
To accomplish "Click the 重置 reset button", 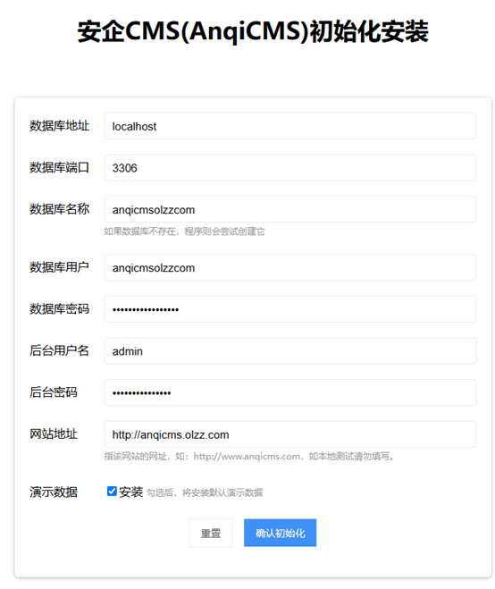I will pyautogui.click(x=211, y=533).
